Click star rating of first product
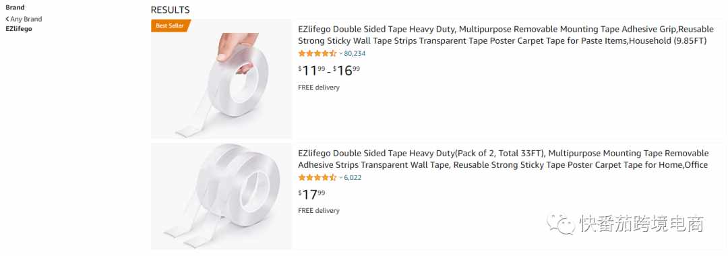The width and height of the screenshot is (728, 256). 317,53
